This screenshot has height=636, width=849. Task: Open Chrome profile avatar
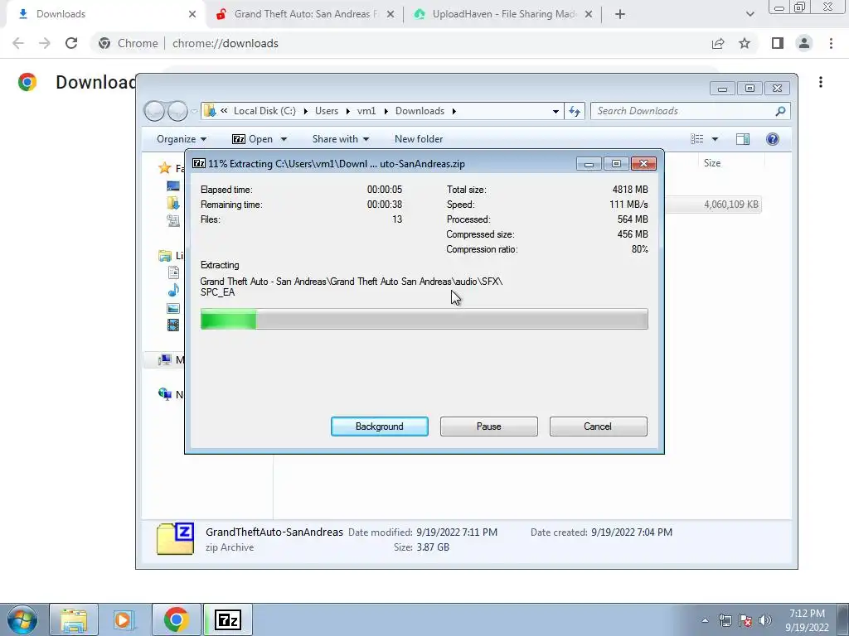point(804,43)
